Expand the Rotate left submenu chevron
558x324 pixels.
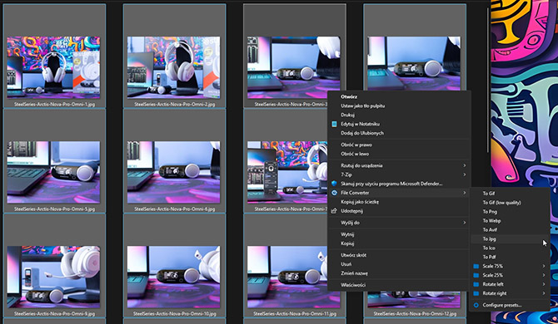click(x=544, y=284)
